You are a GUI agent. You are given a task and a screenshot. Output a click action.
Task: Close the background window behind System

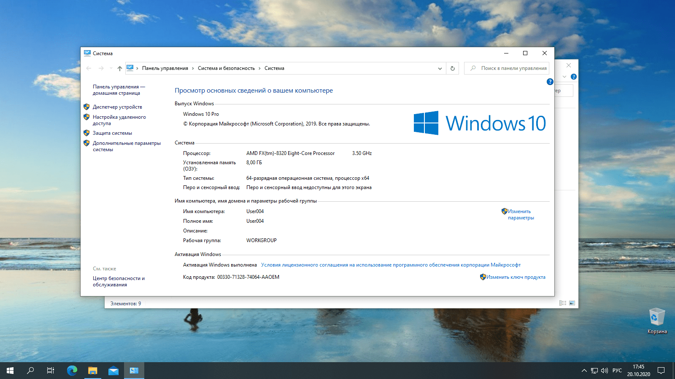(569, 65)
